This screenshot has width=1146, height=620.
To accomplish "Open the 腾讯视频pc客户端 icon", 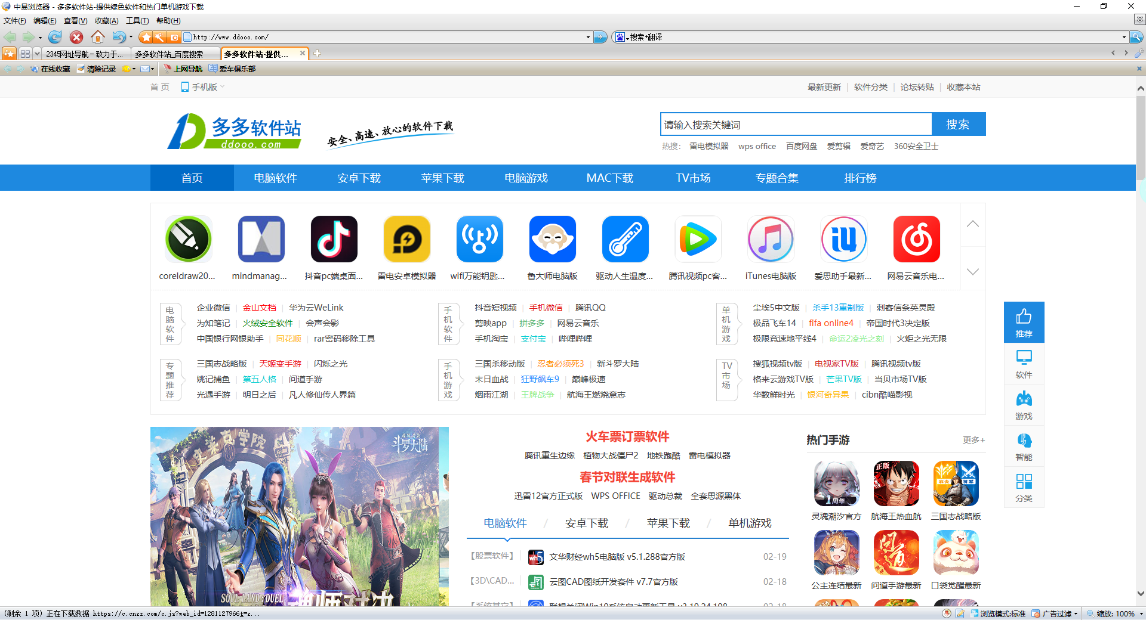I will pos(698,239).
